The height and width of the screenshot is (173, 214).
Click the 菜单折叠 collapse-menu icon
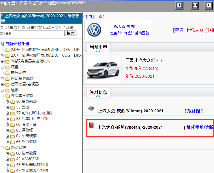(23, 27)
